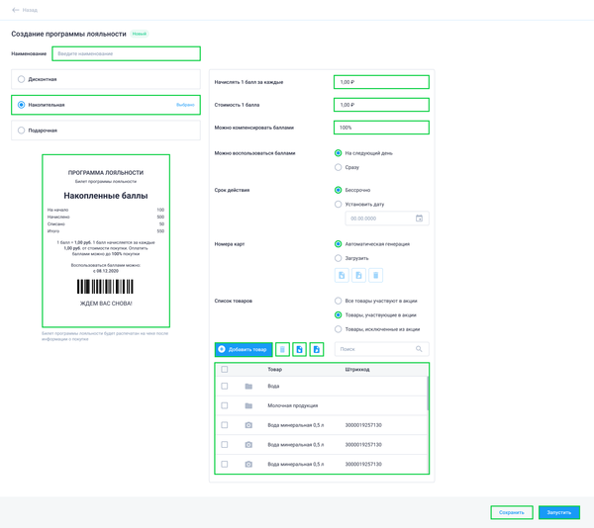
Task: Focus the Наименование input field
Action: click(126, 53)
